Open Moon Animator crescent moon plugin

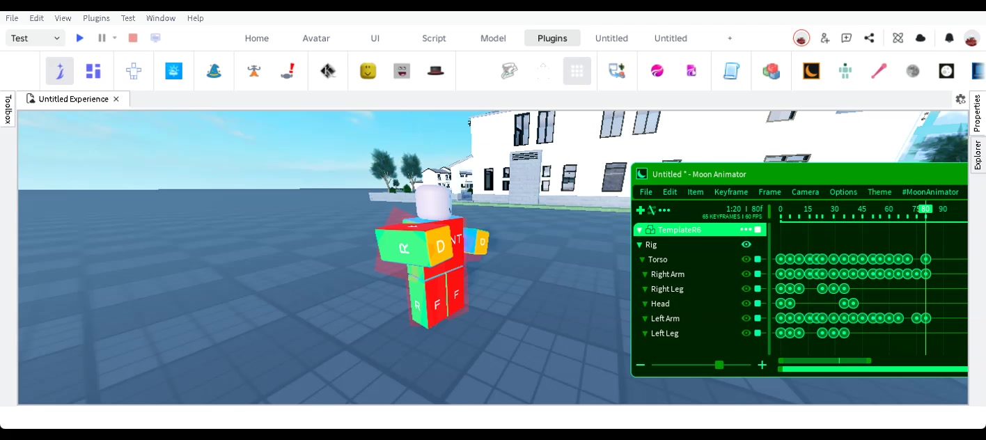tap(811, 71)
